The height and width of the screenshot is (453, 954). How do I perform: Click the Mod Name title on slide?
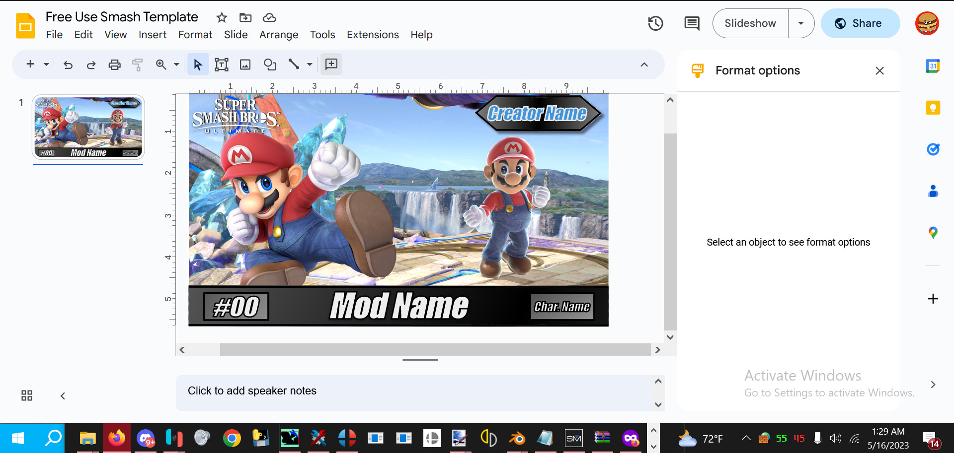coord(399,306)
